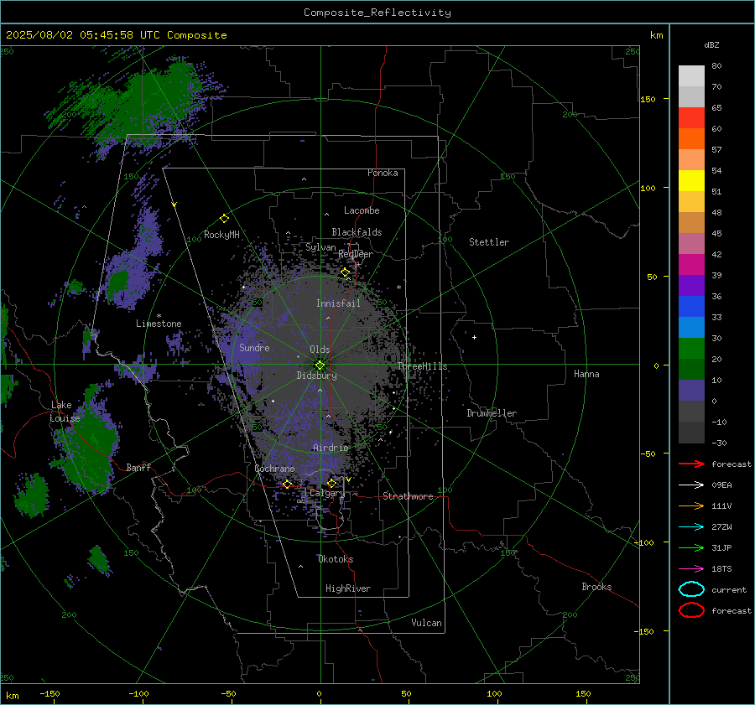This screenshot has height=705, width=755.
Task: Click the white 09EA arrow in legend
Action: pos(691,485)
